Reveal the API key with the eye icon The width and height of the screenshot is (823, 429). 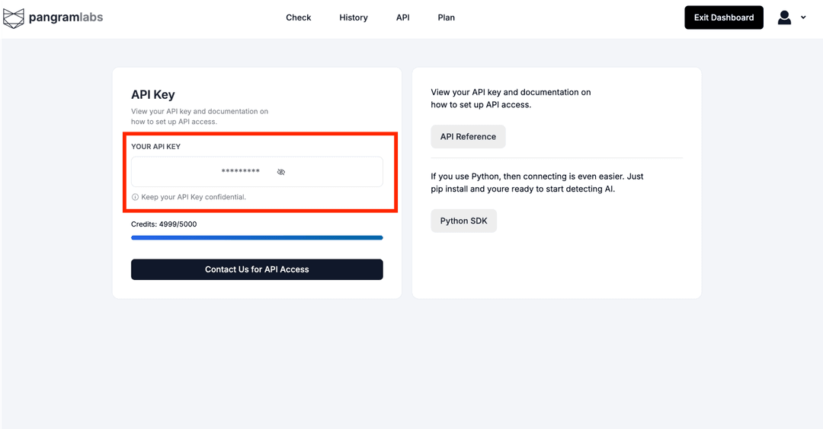[x=281, y=172]
